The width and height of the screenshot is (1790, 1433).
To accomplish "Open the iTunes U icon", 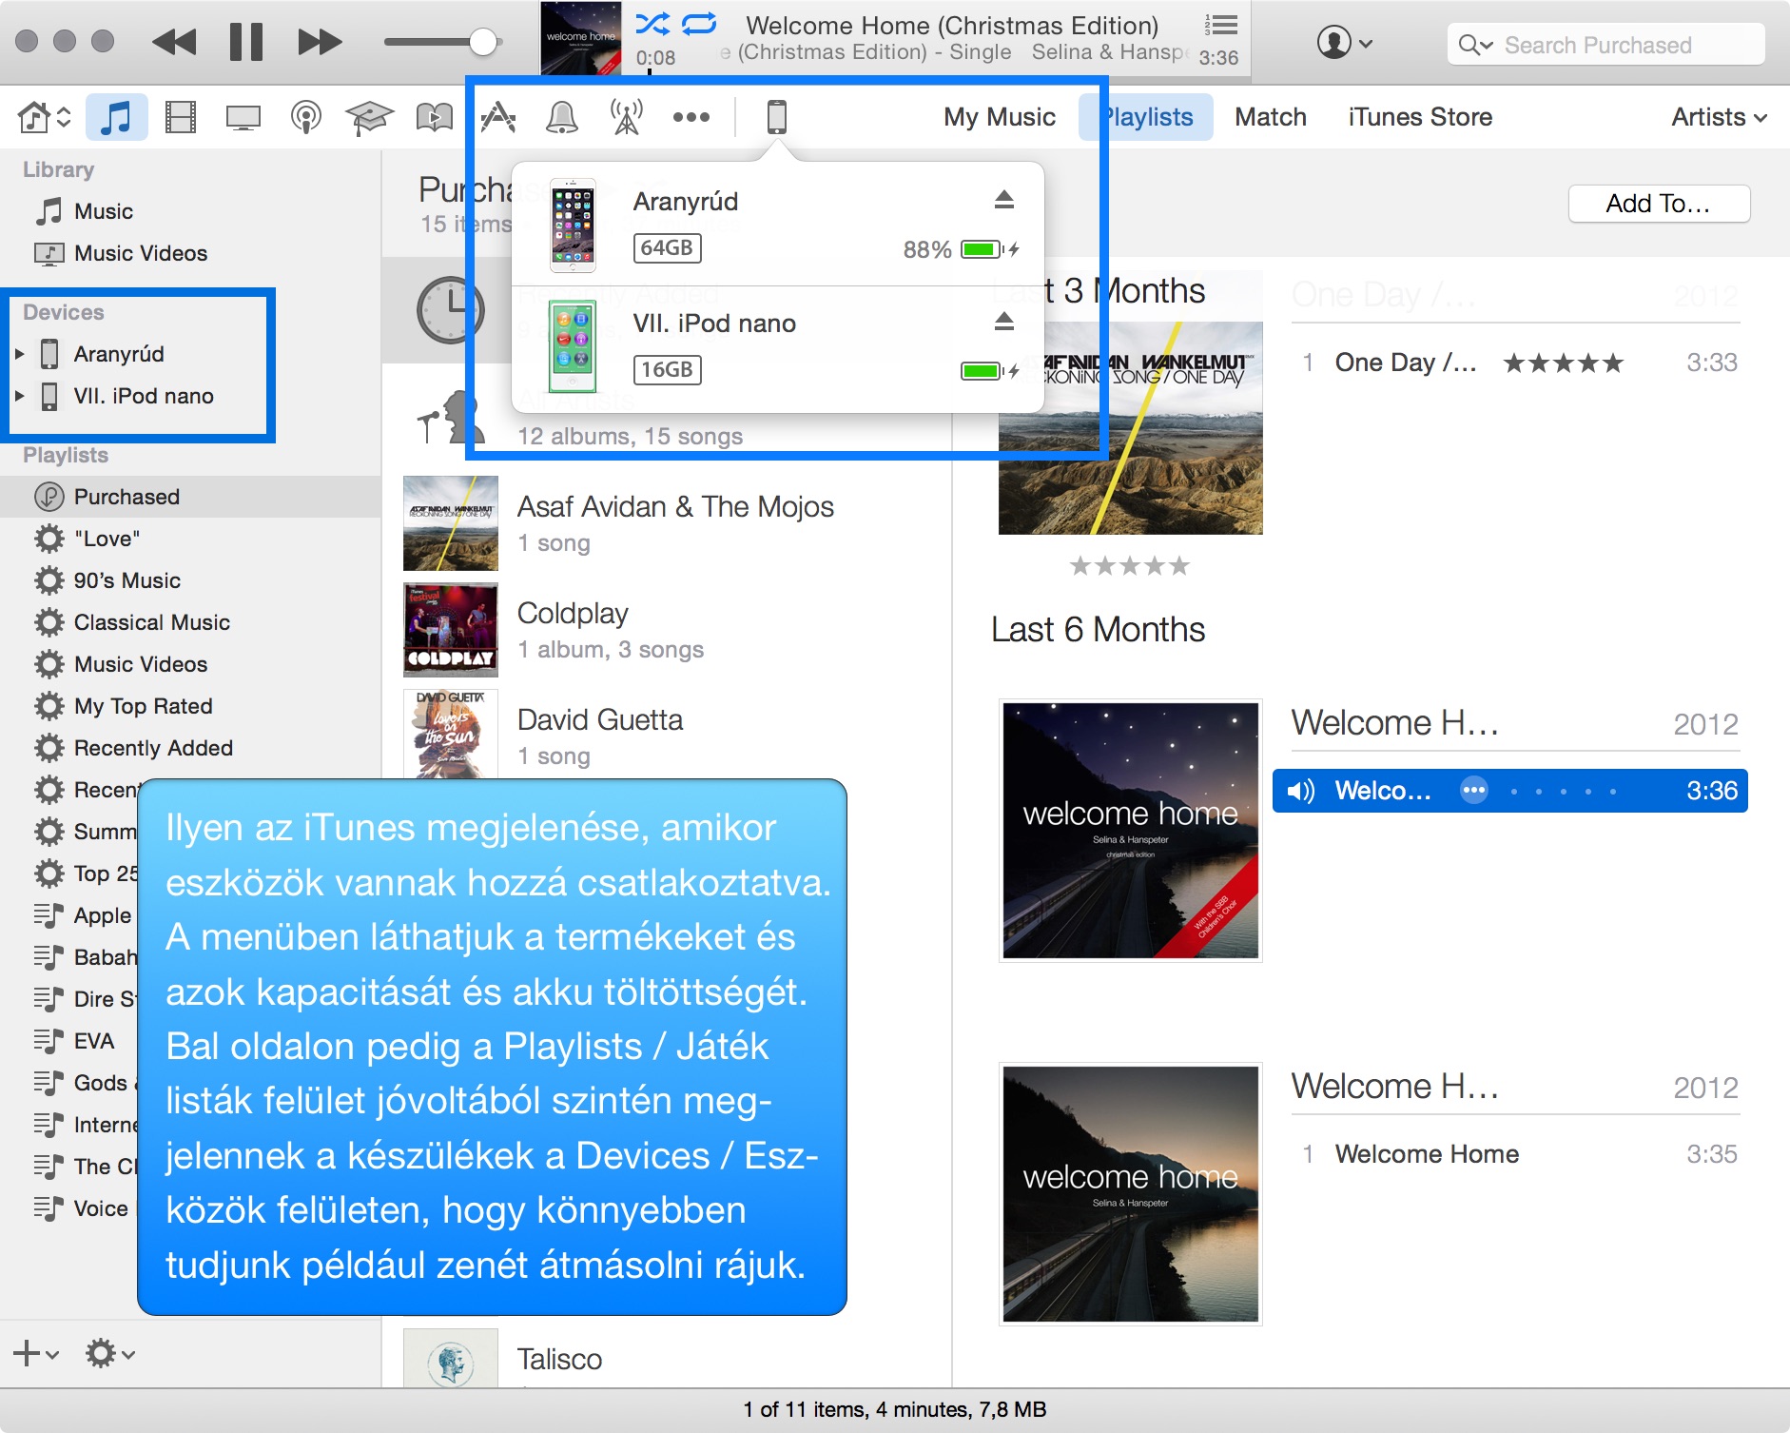I will (x=369, y=117).
